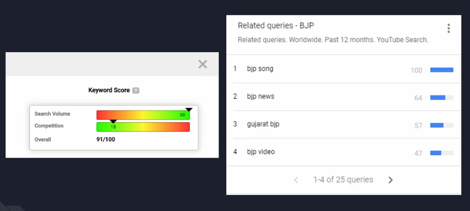
Task: Click the Search Volume score bar
Action: [x=143, y=115]
